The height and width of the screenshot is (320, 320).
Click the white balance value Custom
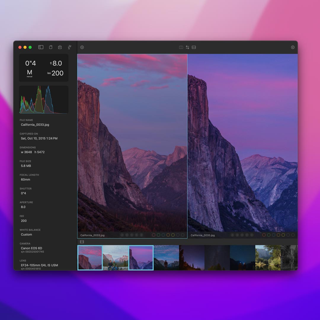[27, 234]
